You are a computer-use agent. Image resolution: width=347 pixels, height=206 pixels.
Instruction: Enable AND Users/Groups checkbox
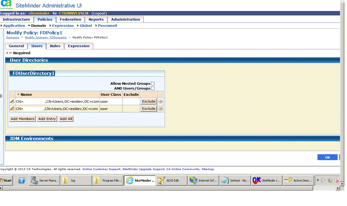(153, 88)
